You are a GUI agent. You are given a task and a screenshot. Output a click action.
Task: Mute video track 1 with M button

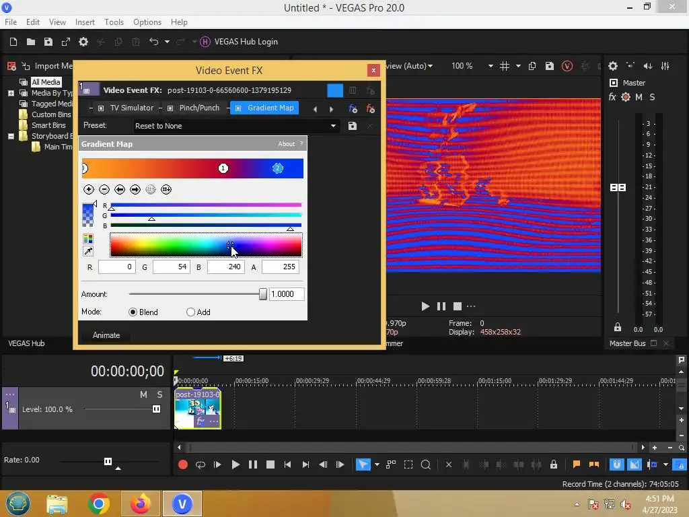(x=144, y=394)
